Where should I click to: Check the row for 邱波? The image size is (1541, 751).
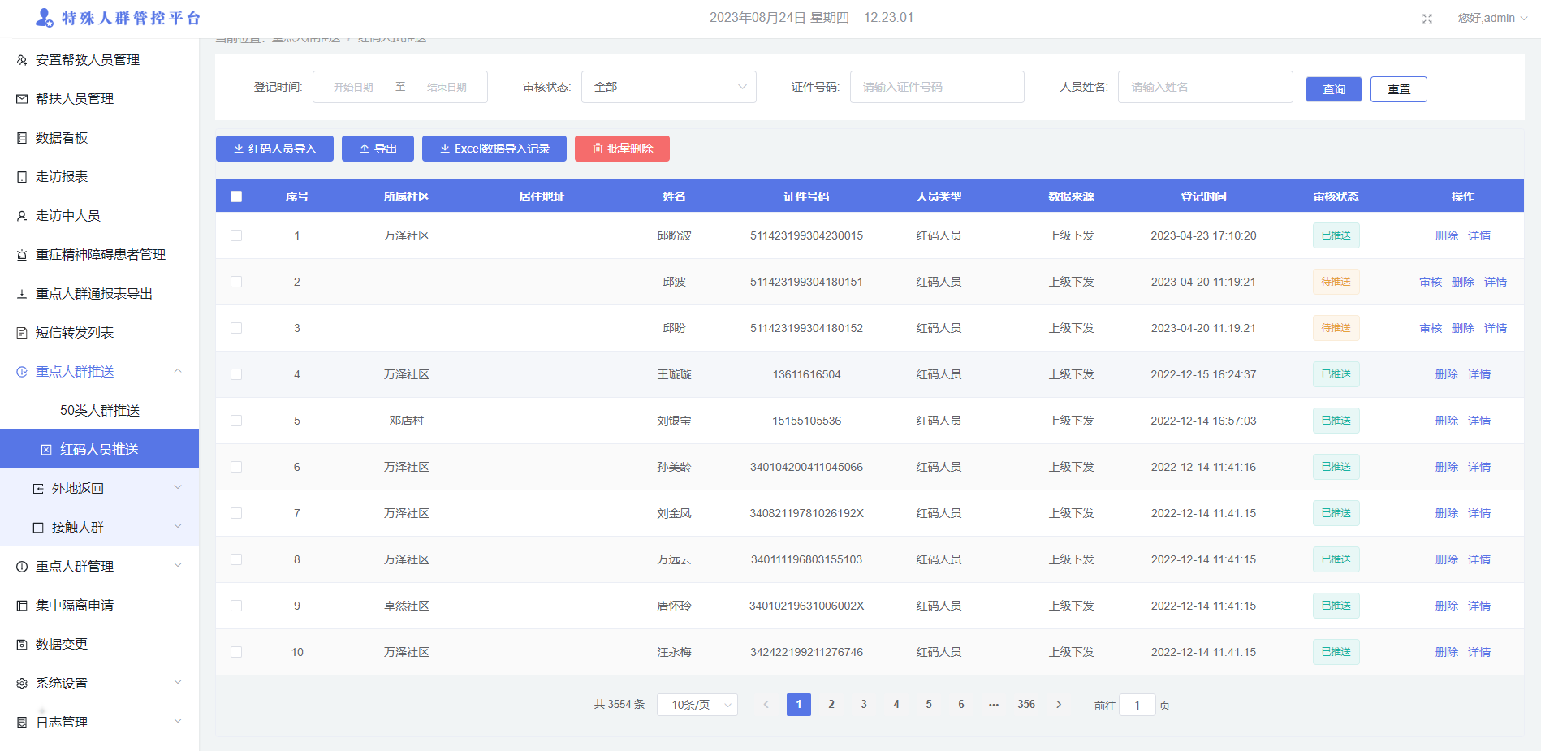236,282
